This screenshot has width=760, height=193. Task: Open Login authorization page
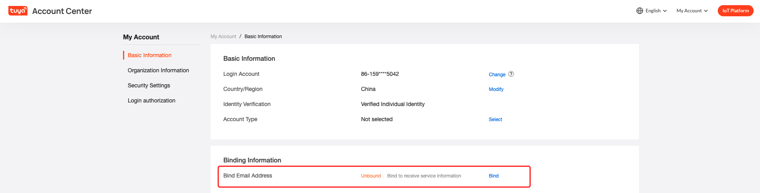click(x=152, y=100)
